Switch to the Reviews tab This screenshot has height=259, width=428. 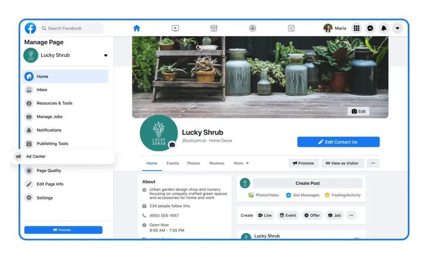pyautogui.click(x=217, y=163)
